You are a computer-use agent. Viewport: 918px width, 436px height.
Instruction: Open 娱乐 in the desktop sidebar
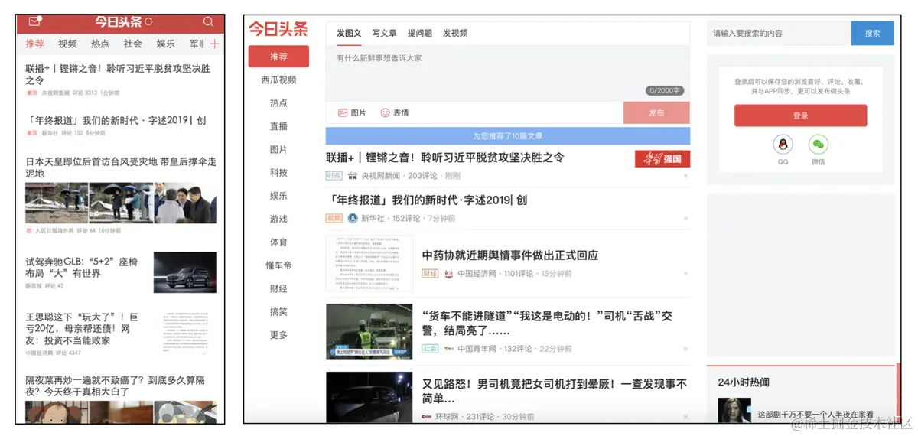(x=278, y=196)
